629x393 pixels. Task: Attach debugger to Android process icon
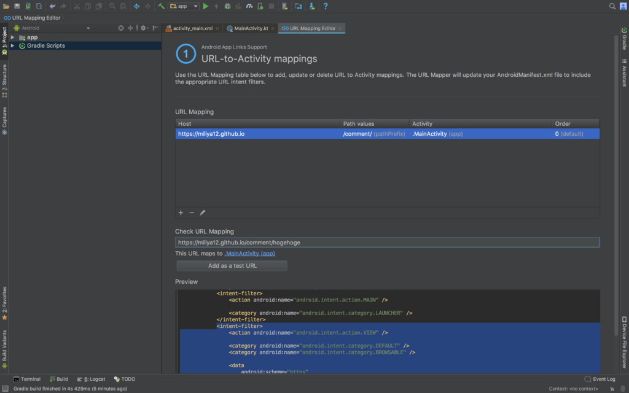coord(260,6)
